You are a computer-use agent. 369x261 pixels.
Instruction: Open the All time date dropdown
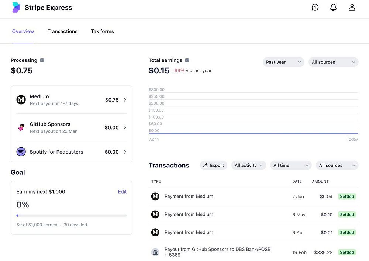click(x=290, y=165)
